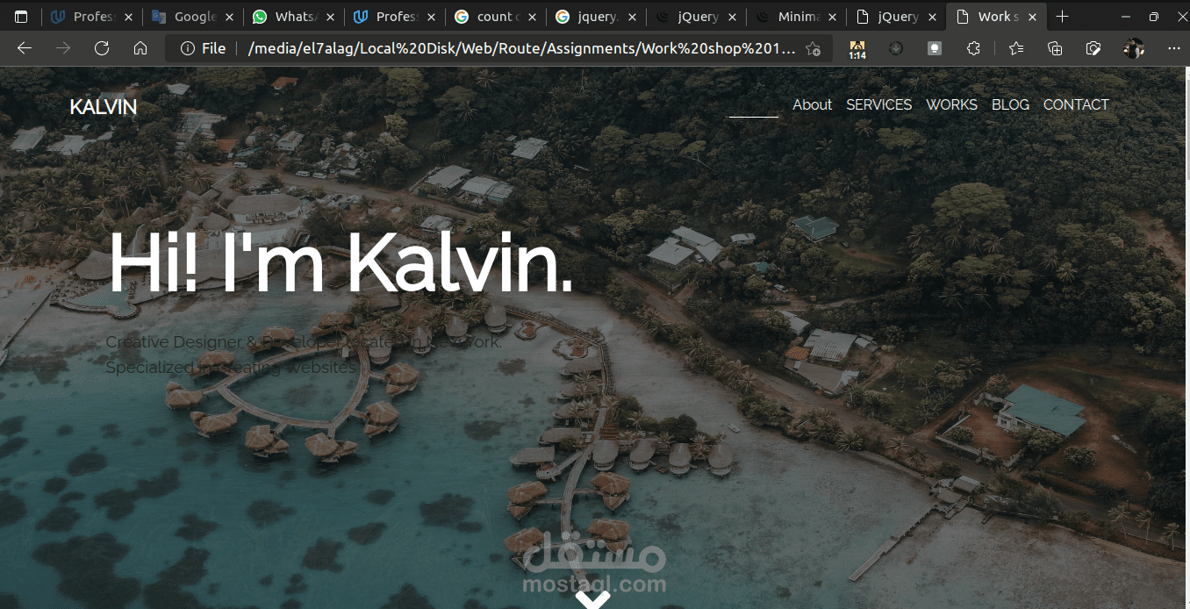Go back using the back arrow
The image size is (1190, 609).
coord(24,48)
